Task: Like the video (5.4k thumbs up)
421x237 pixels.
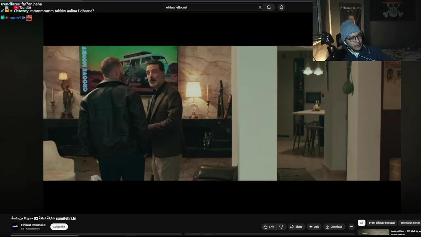Action: [x=269, y=227]
